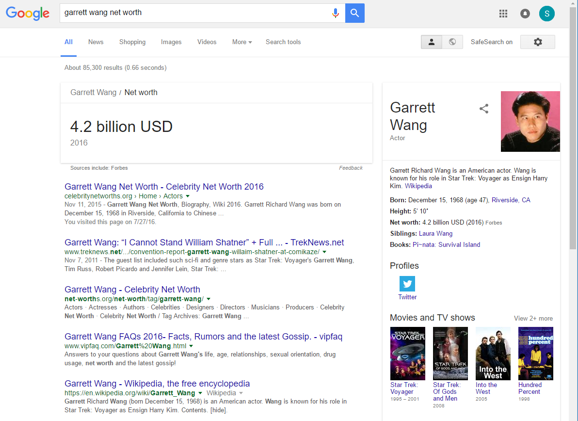Open Garrett Wang - Celebrity Net Worth result
The height and width of the screenshot is (421, 578).
[x=132, y=290]
